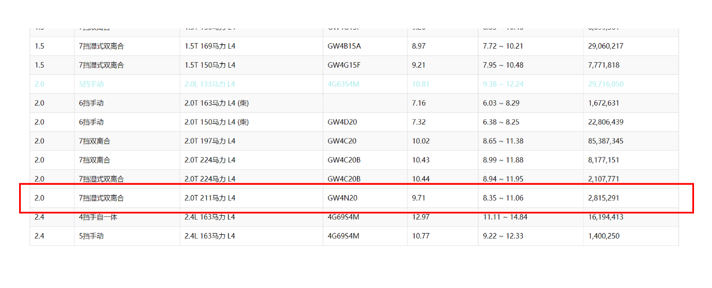Screen dimensions: 712x288
Task: Click the GW4N20 engine code cell
Action: 343,198
